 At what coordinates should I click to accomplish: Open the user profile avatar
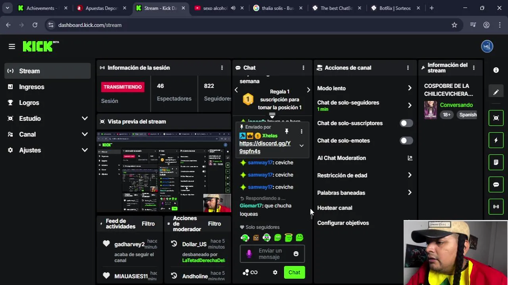487,46
